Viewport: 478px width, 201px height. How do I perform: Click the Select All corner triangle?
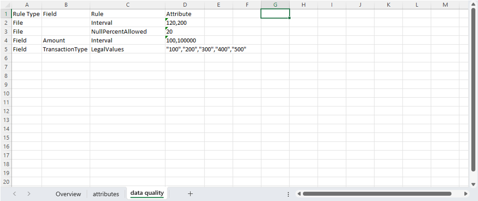point(6,5)
